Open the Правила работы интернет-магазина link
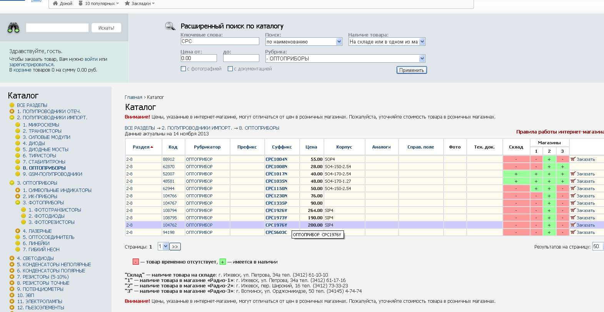This screenshot has height=312, width=604. coord(560,132)
